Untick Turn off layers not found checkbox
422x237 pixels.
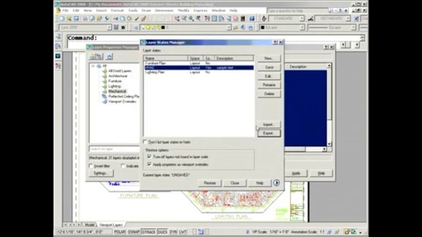(x=150, y=157)
